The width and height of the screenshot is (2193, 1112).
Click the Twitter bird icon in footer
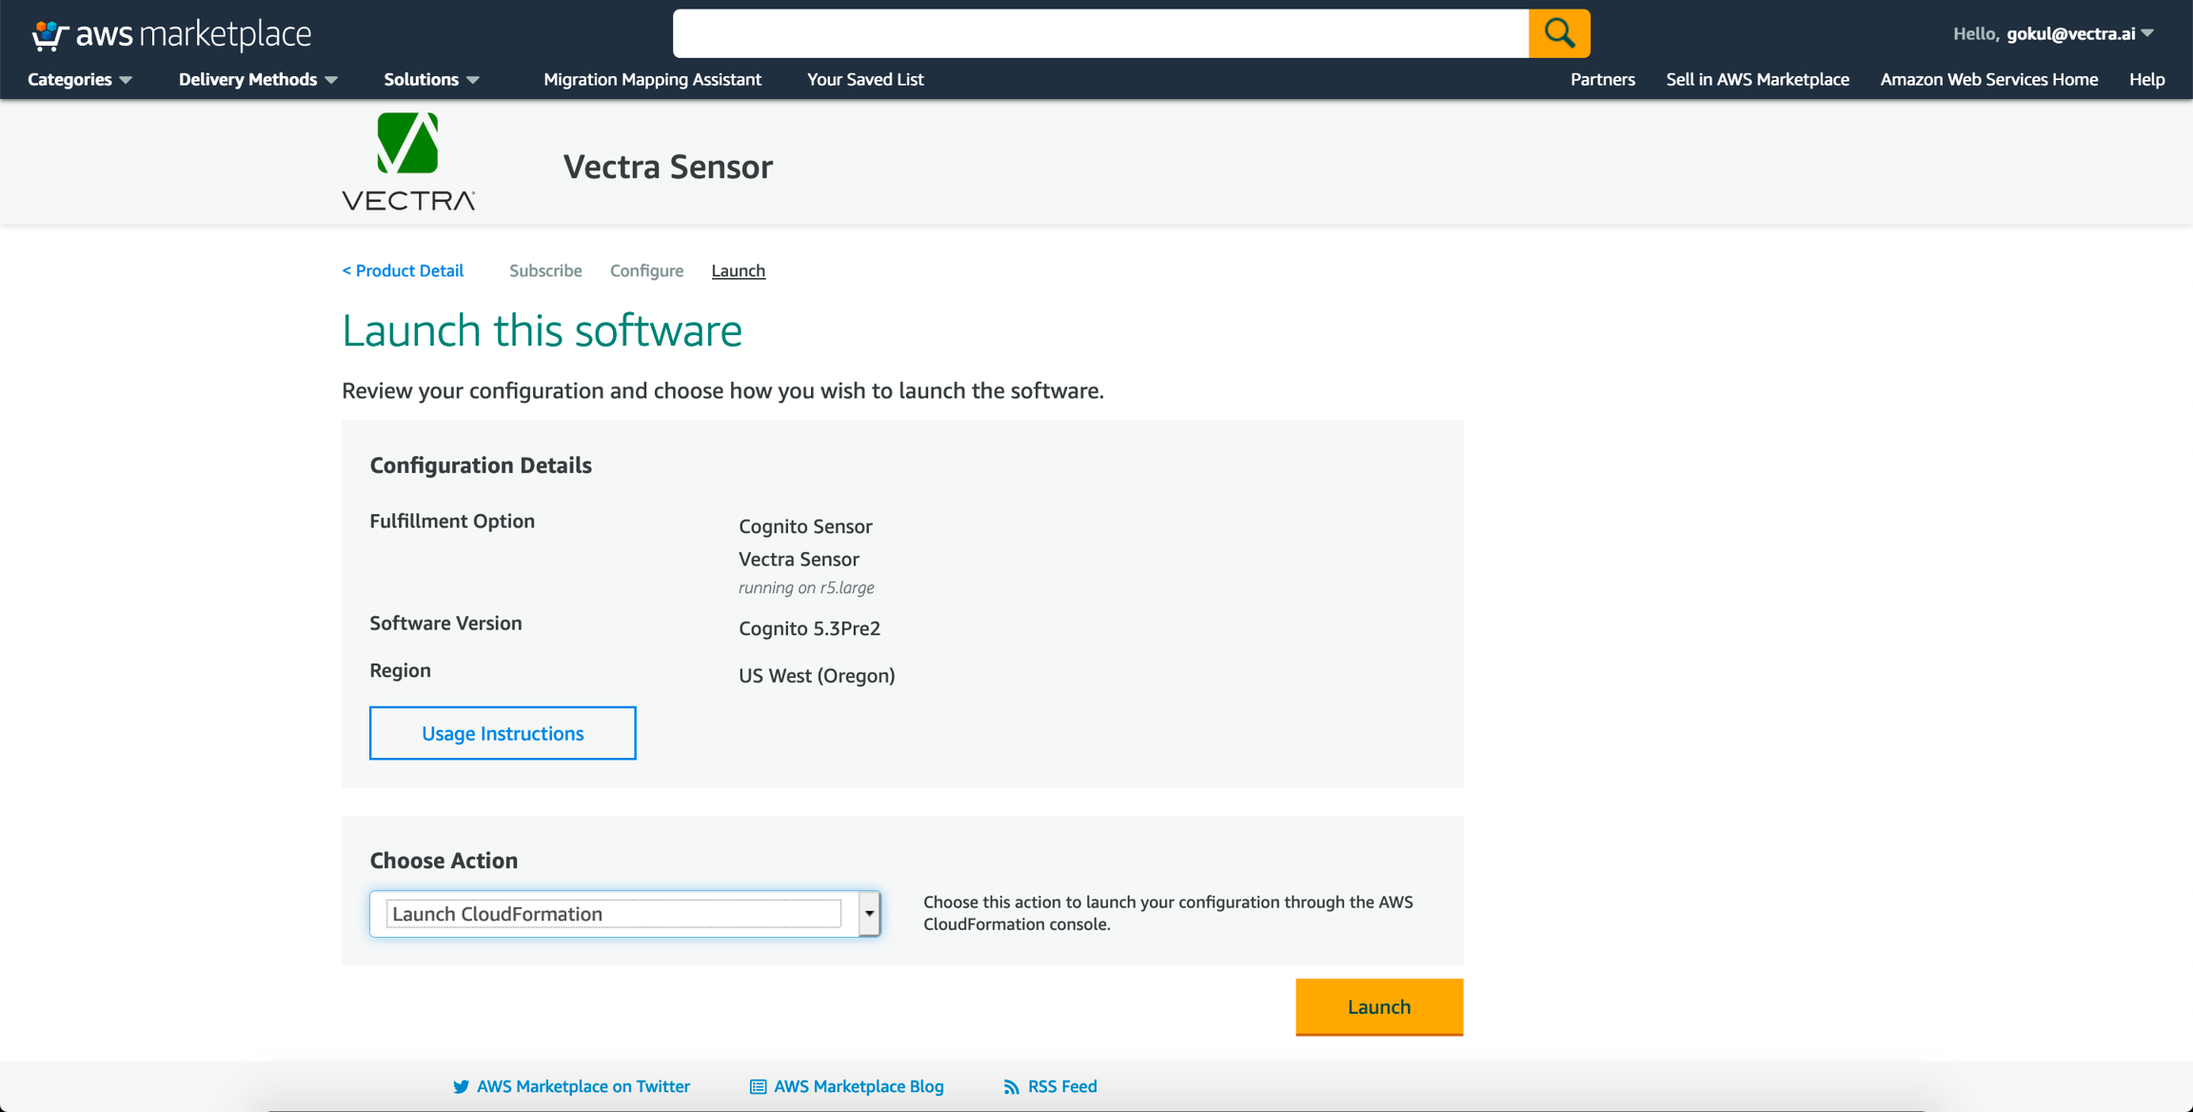pos(461,1086)
